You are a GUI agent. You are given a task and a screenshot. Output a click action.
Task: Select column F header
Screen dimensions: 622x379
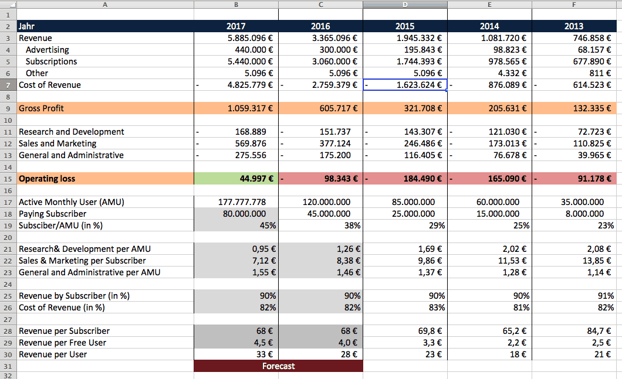click(574, 4)
